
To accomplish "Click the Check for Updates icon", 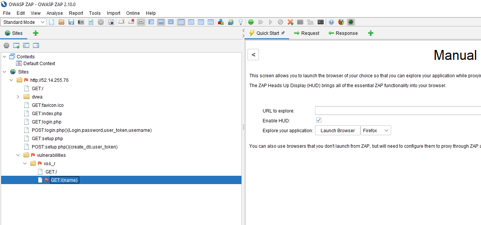I will pyautogui.click(x=230, y=22).
